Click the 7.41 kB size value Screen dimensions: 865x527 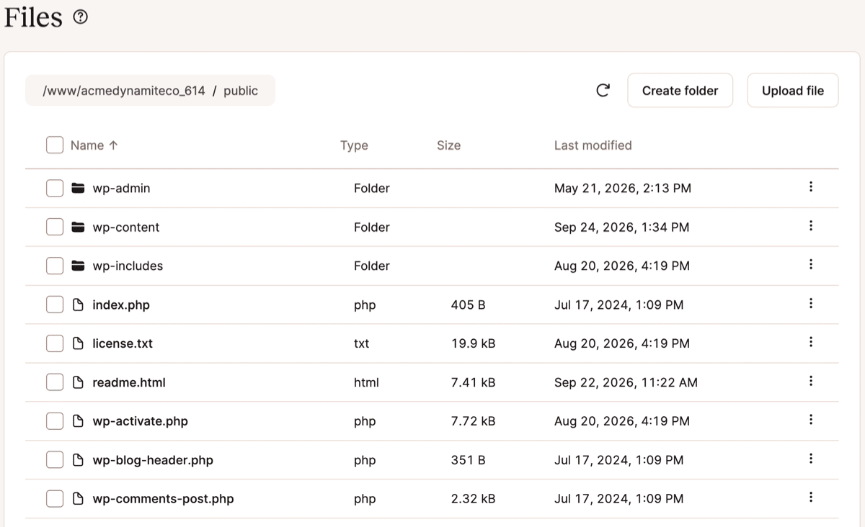(473, 382)
